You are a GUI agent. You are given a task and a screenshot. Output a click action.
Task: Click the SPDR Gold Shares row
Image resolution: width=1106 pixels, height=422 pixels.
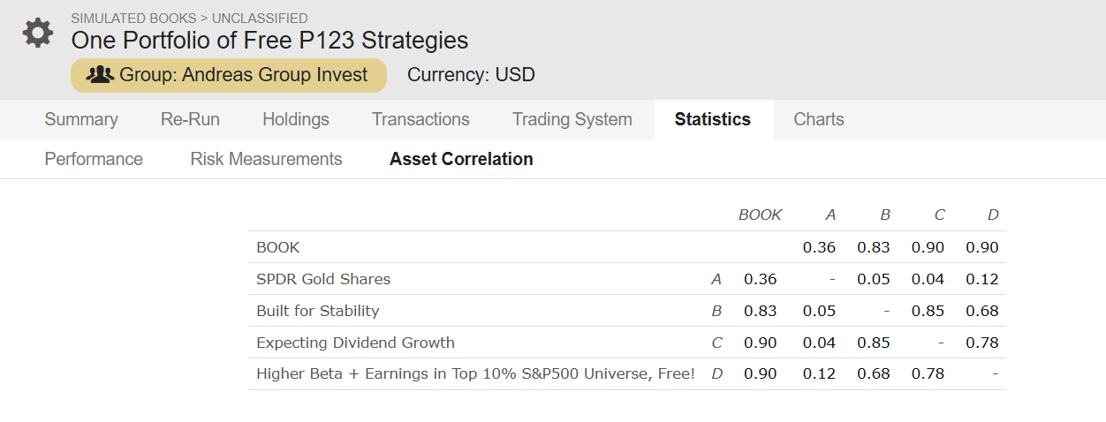(x=627, y=279)
